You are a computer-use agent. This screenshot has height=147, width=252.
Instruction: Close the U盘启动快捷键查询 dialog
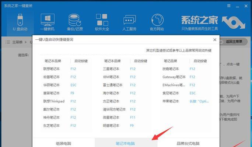pos(215,40)
